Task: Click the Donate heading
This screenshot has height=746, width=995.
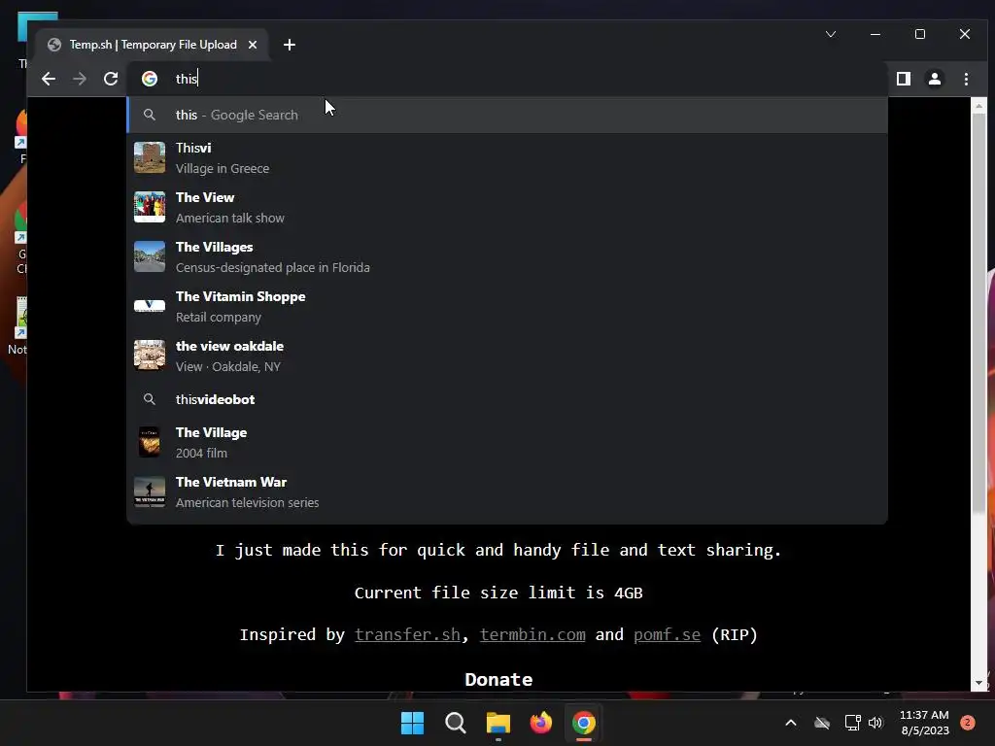Action: point(498,679)
